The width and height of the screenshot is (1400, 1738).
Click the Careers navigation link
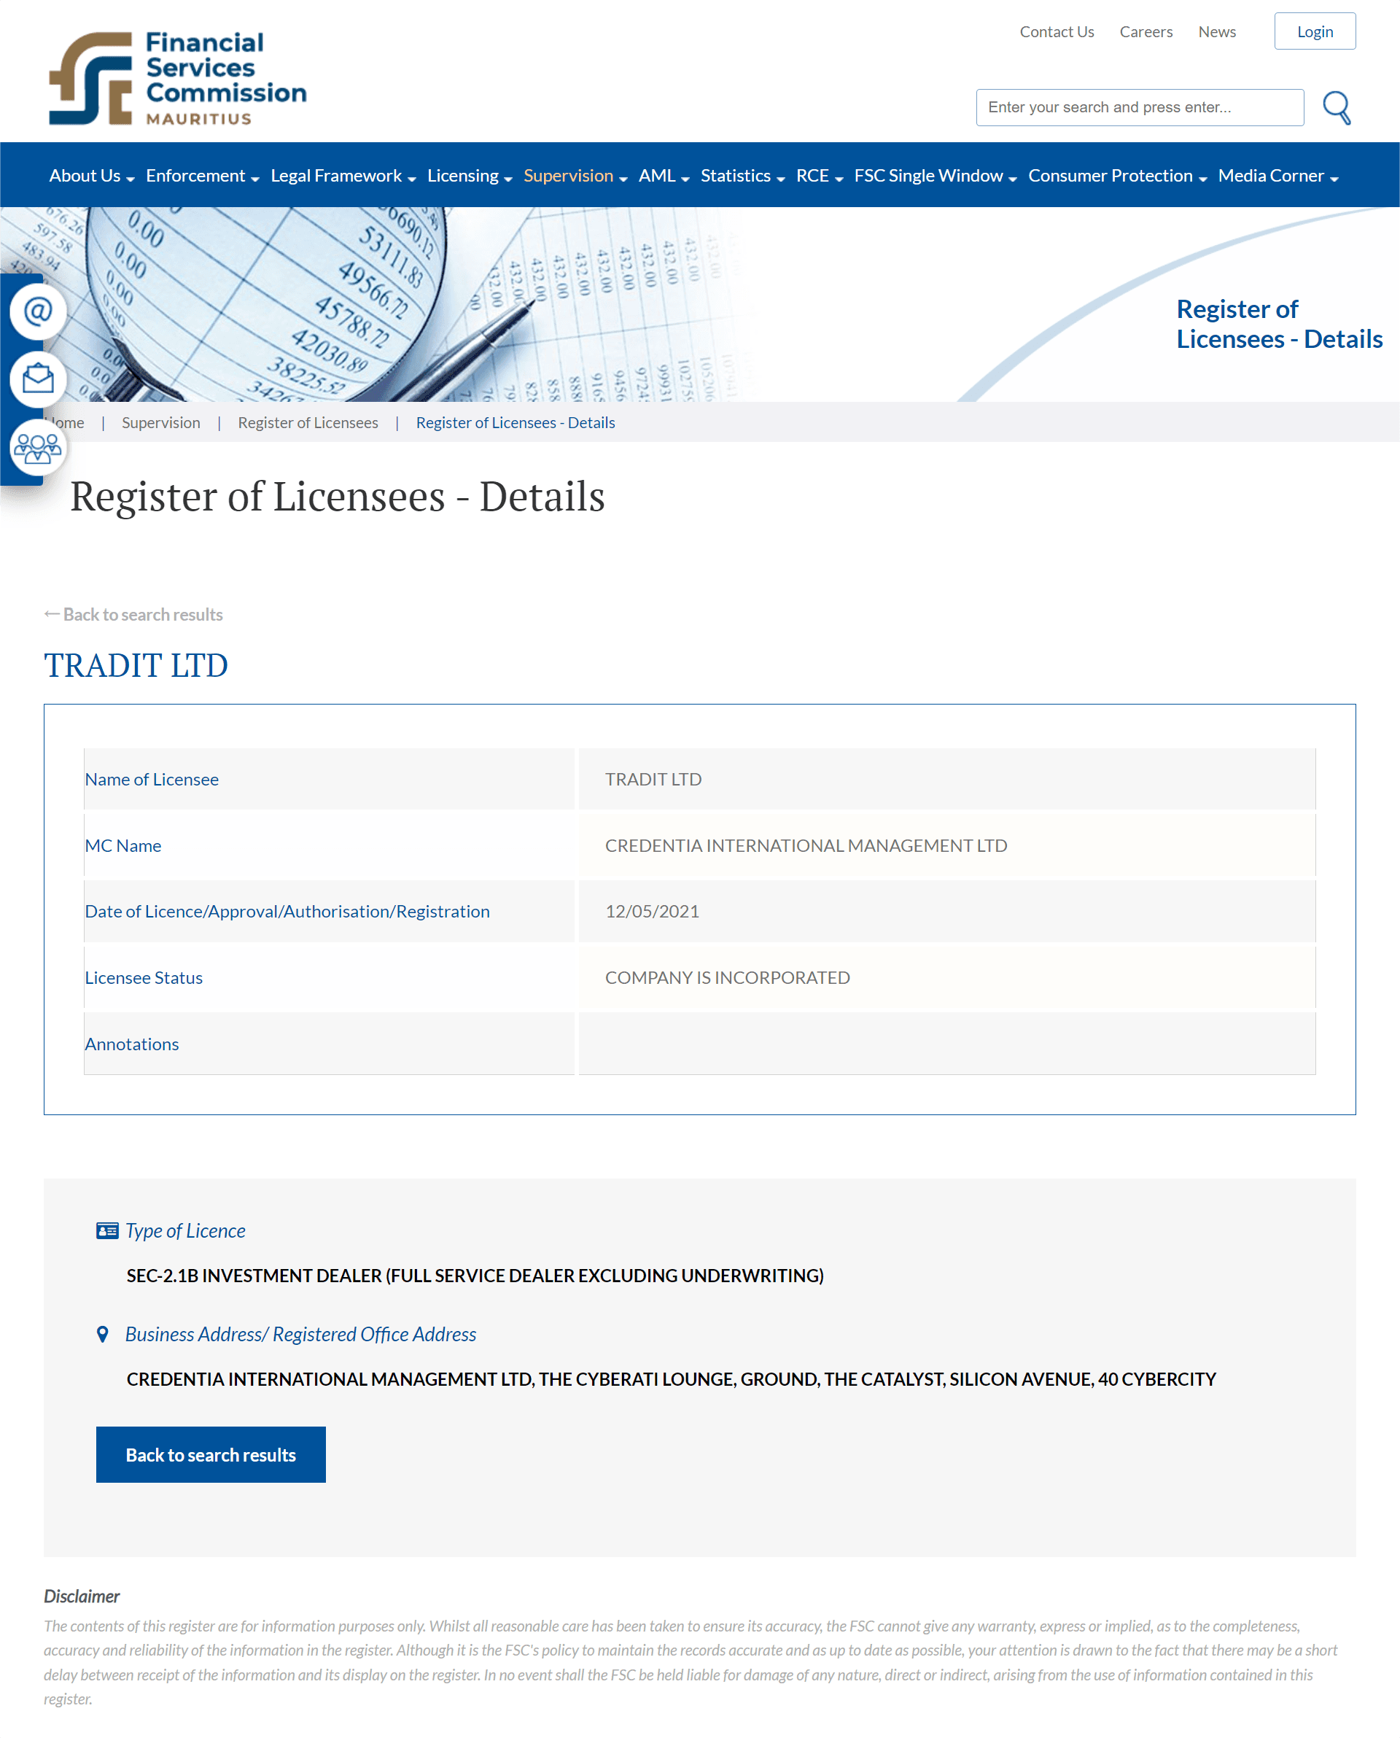(1144, 28)
